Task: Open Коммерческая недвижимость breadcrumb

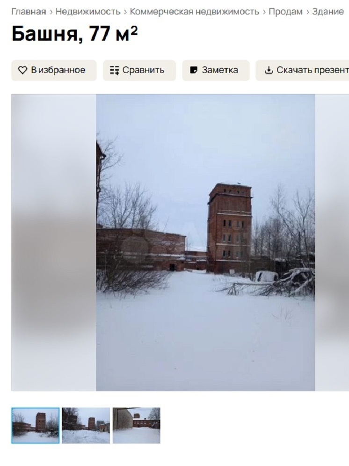Action: [195, 12]
